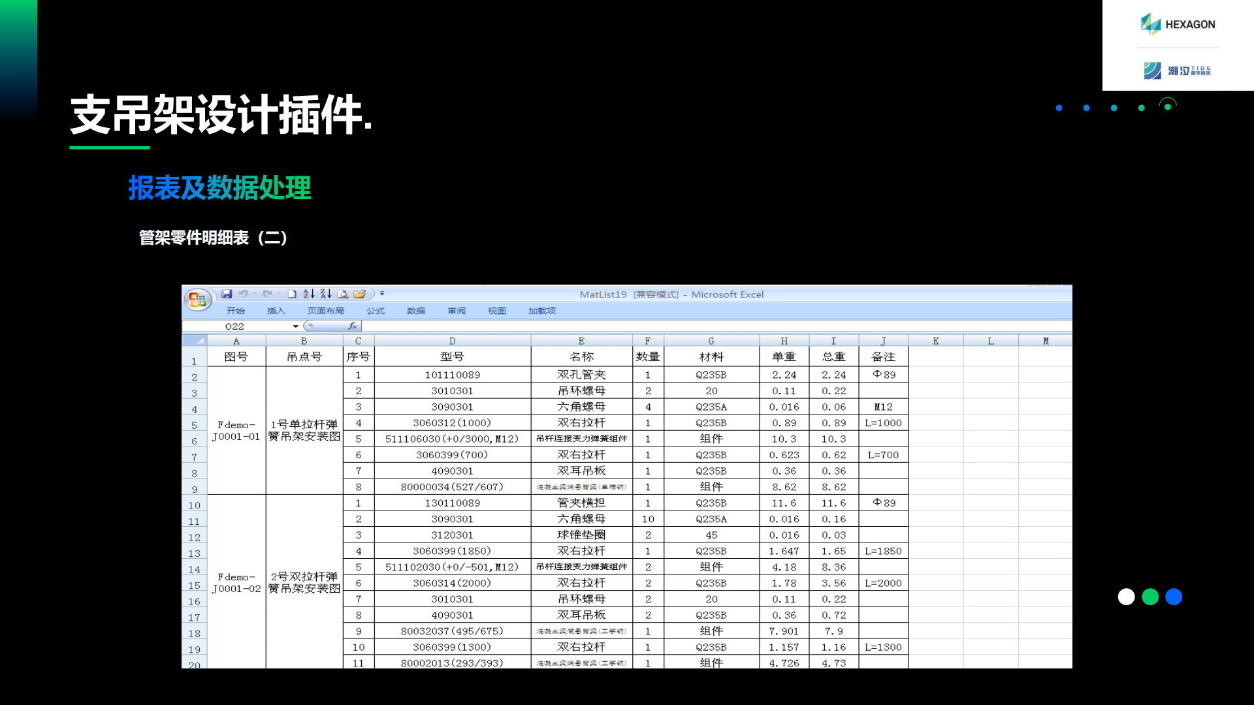Click the Save icon in quick access toolbar
Viewport: 1254px width, 705px height.
pos(227,294)
